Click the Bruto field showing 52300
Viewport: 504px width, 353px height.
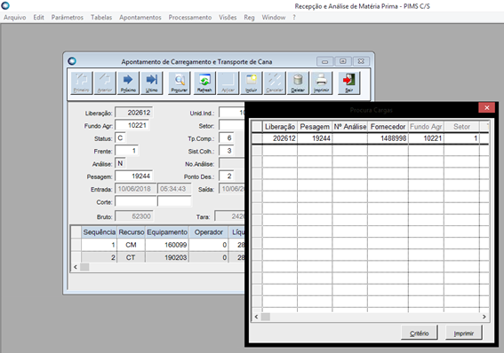tap(133, 216)
